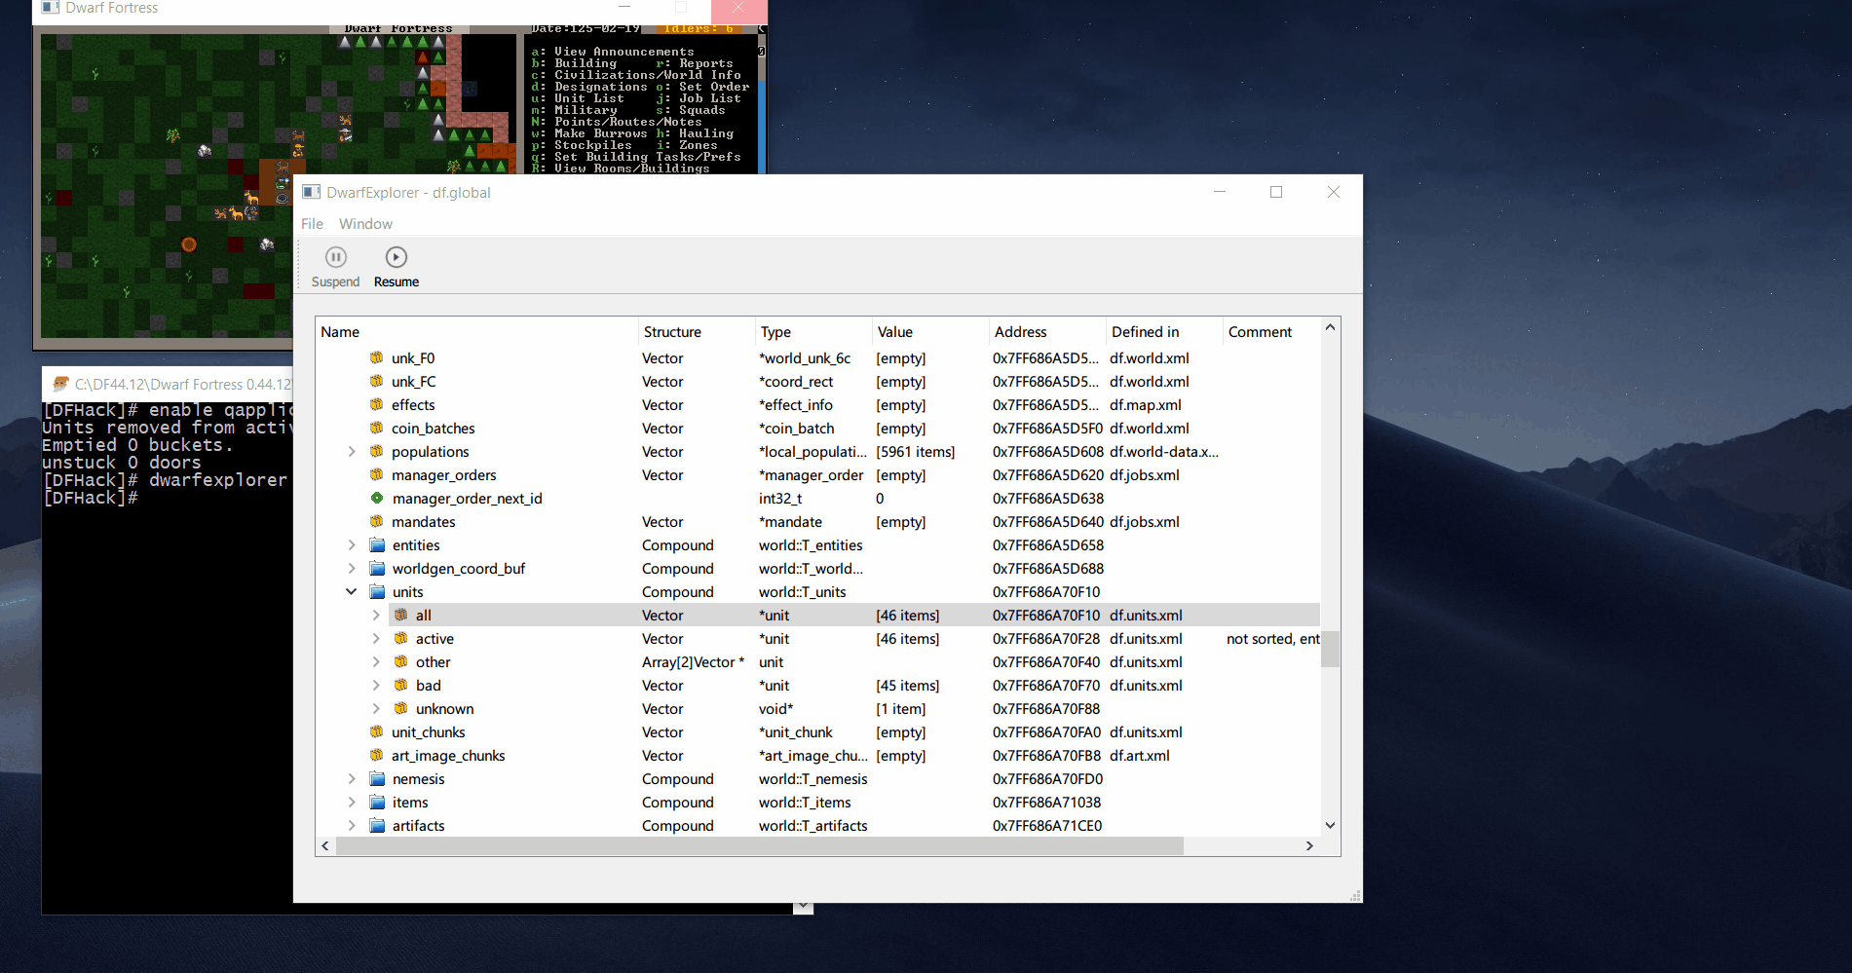Select the coin_batches vector icon
The width and height of the screenshot is (1852, 973).
(x=377, y=429)
